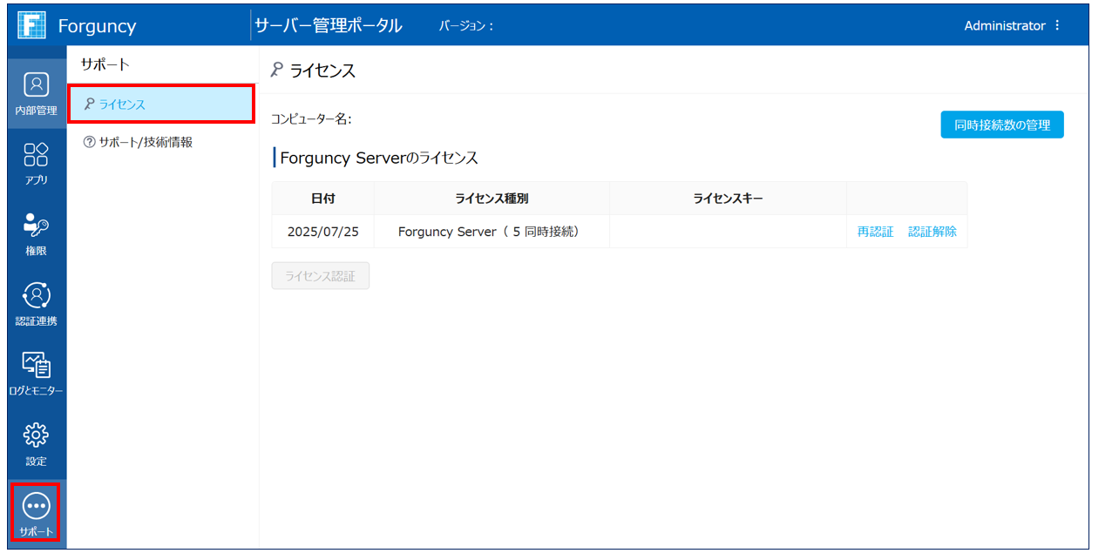Click the 設定 gear icon
Viewport: 1119px width, 560px height.
click(36, 443)
